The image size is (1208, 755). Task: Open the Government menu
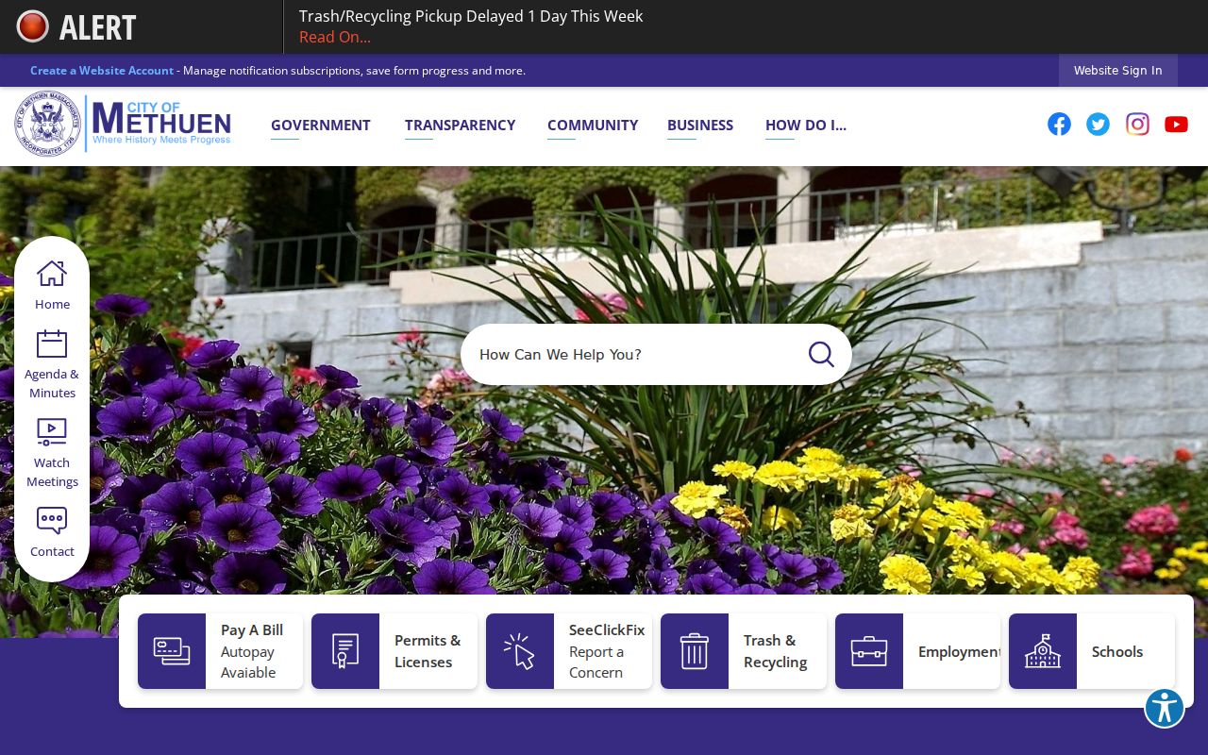pos(321,125)
